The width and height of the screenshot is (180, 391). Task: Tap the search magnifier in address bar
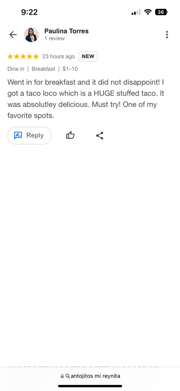(x=68, y=376)
